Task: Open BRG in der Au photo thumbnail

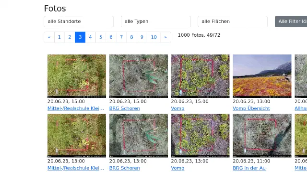Action: [262, 136]
